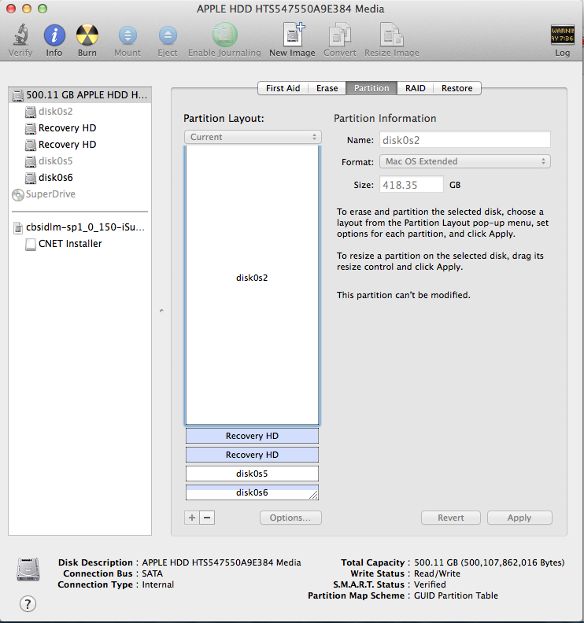Select disk0s2 in the sidebar

click(x=79, y=112)
